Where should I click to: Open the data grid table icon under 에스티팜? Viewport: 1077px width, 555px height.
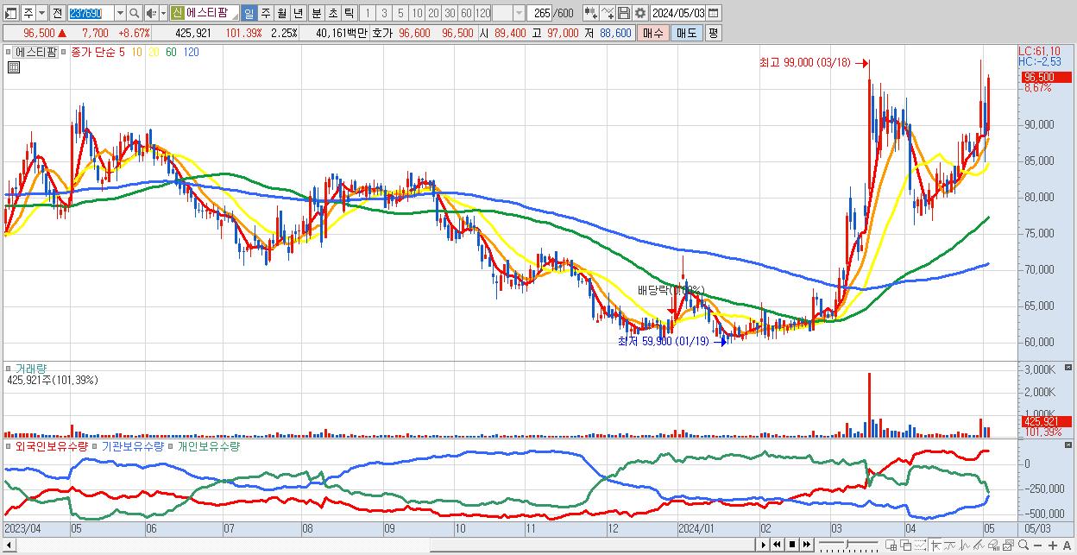(x=13, y=66)
